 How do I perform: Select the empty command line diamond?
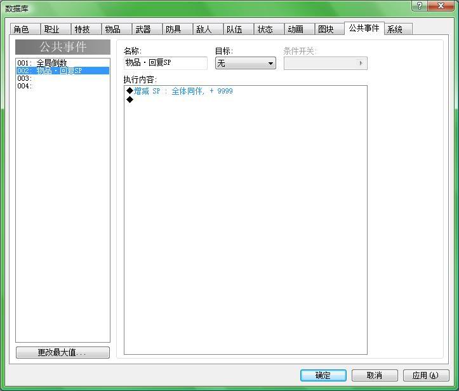click(130, 100)
